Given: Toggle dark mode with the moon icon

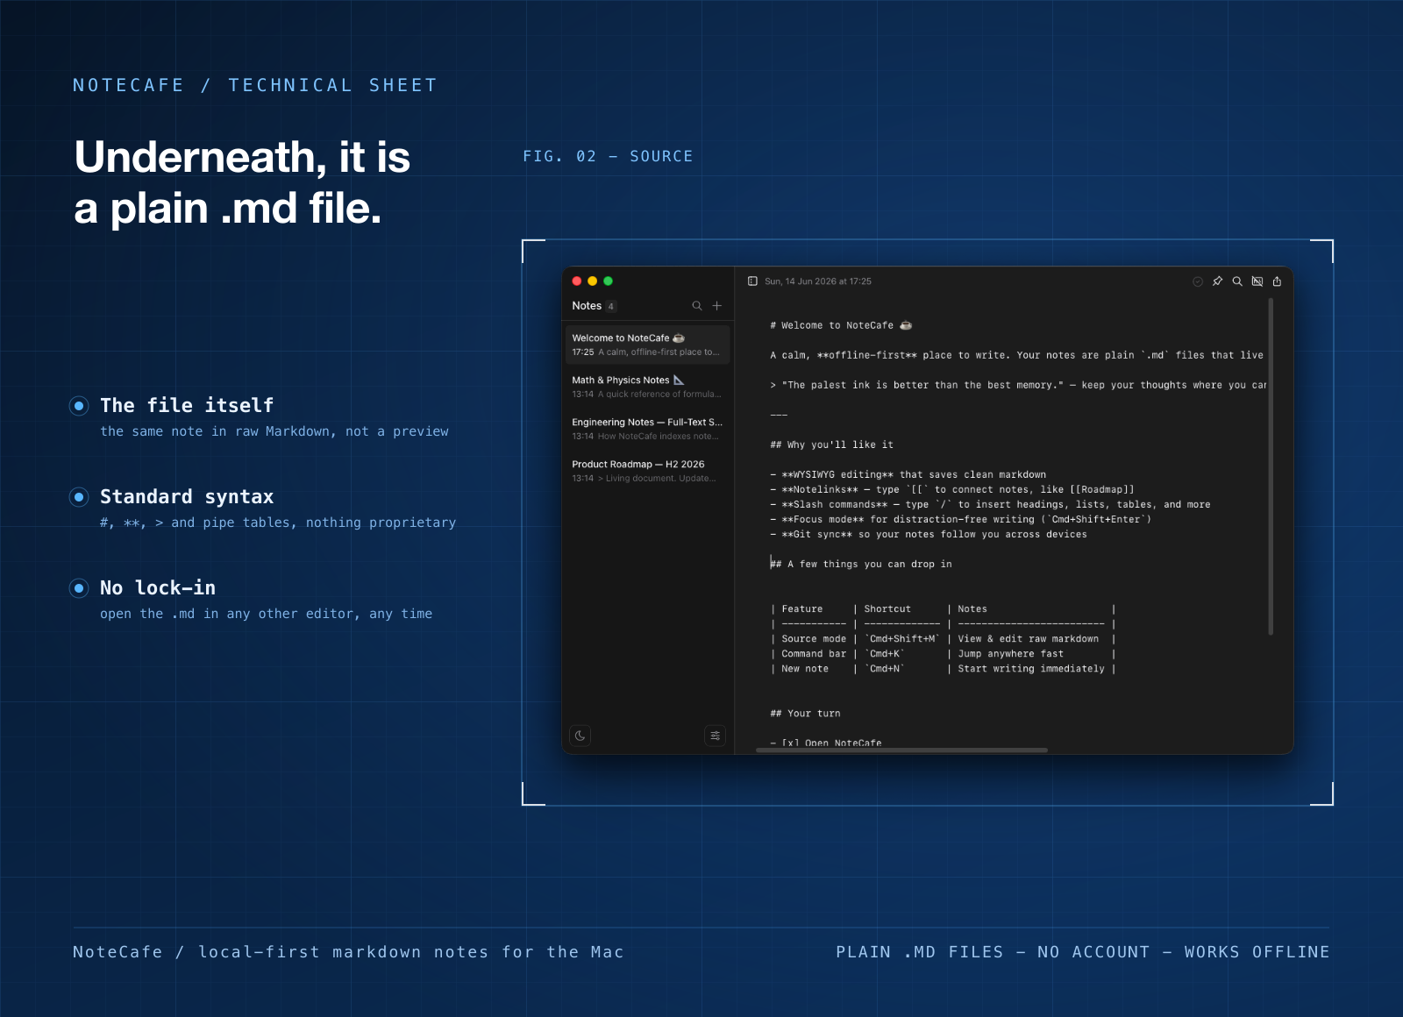Looking at the screenshot, I should point(580,736).
